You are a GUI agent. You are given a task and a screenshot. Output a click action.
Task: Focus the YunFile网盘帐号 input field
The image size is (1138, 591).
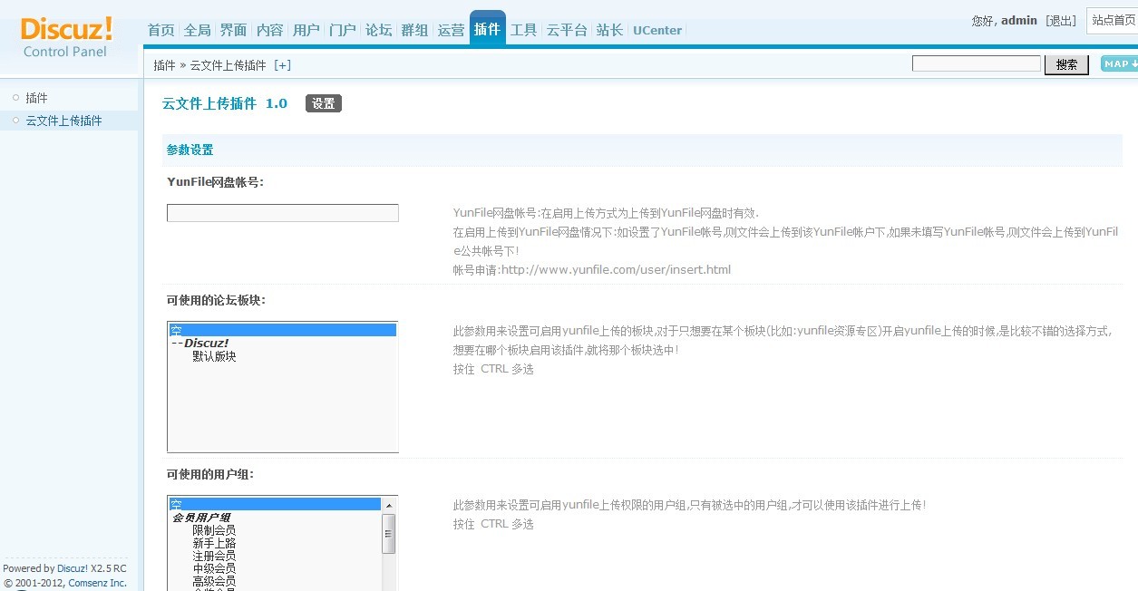click(283, 213)
